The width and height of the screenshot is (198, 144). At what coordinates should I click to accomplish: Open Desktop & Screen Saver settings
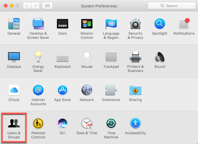coord(38,24)
